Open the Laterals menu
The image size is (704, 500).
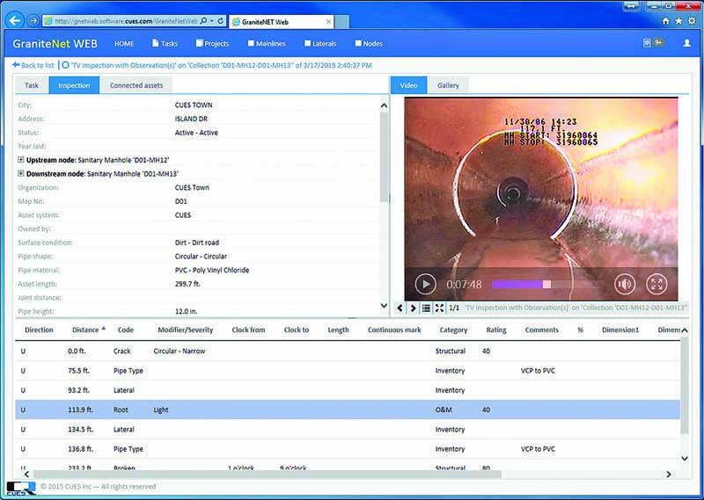pos(320,44)
